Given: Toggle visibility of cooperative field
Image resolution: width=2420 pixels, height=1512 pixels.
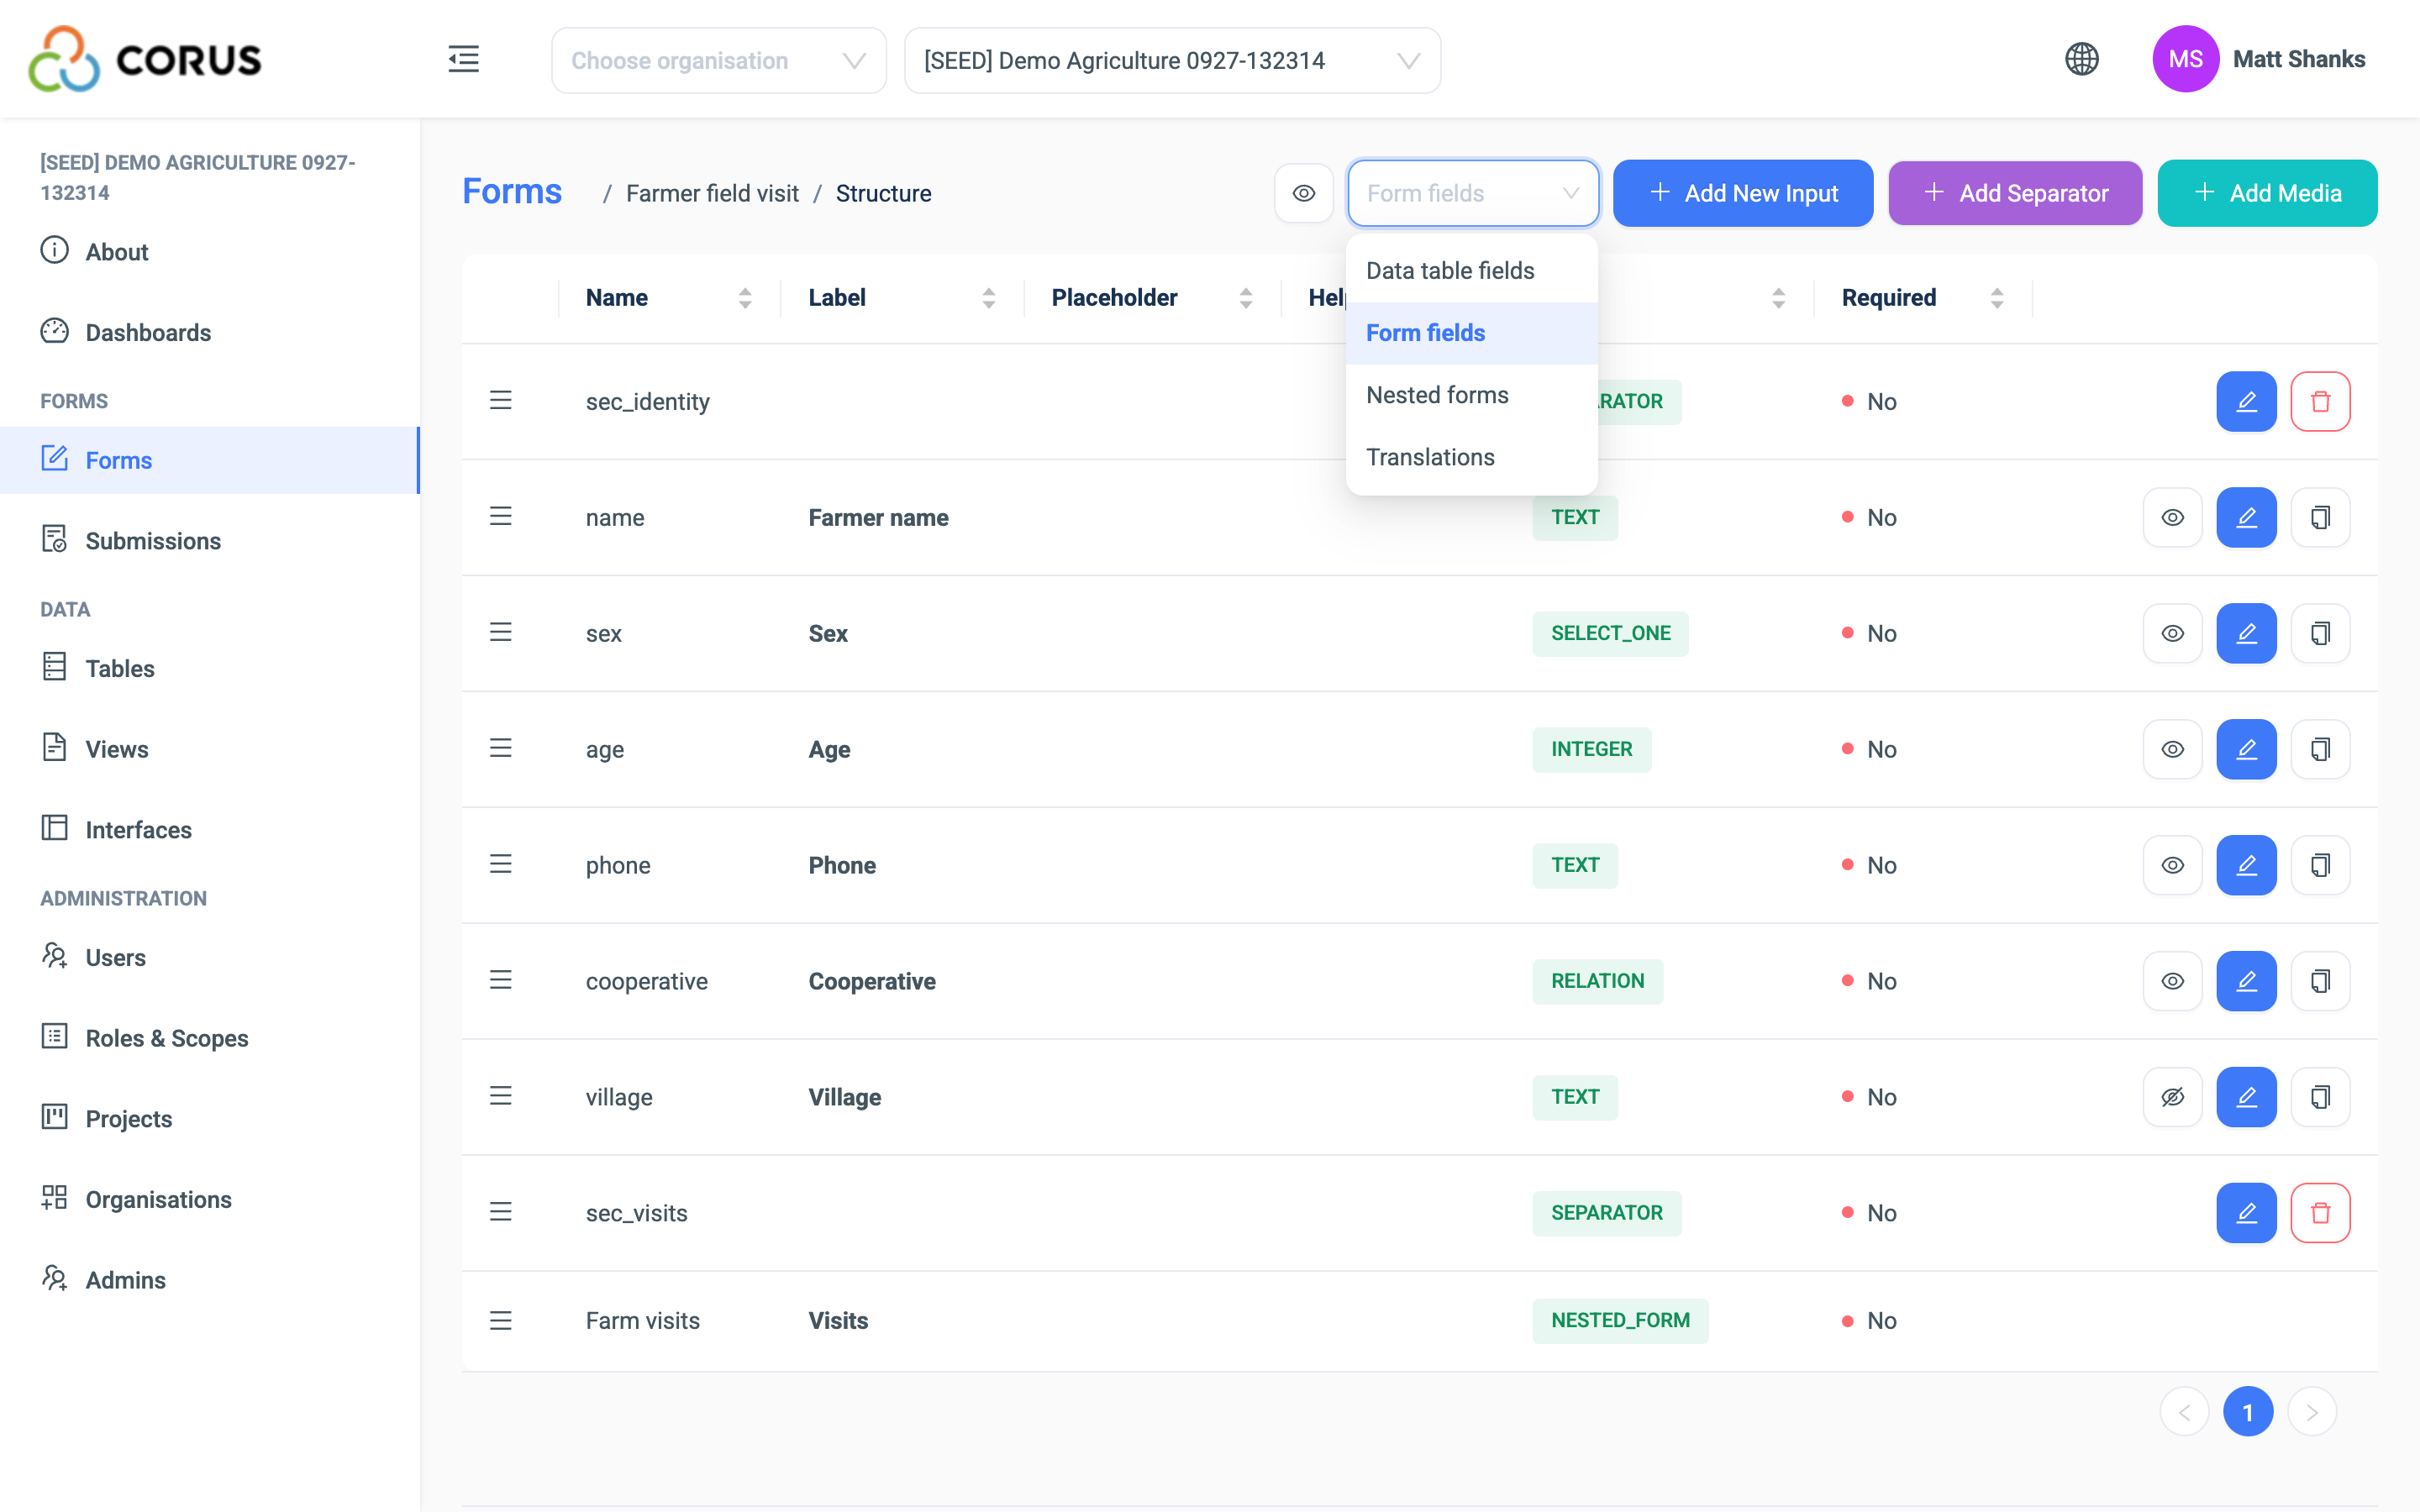Looking at the screenshot, I should pyautogui.click(x=2172, y=981).
